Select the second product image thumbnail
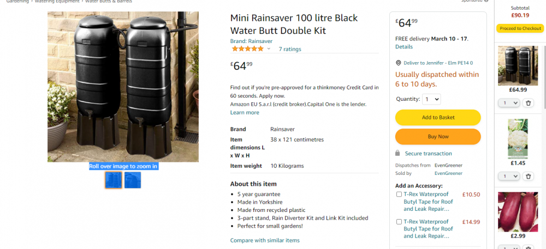The image size is (546, 249). click(x=133, y=180)
